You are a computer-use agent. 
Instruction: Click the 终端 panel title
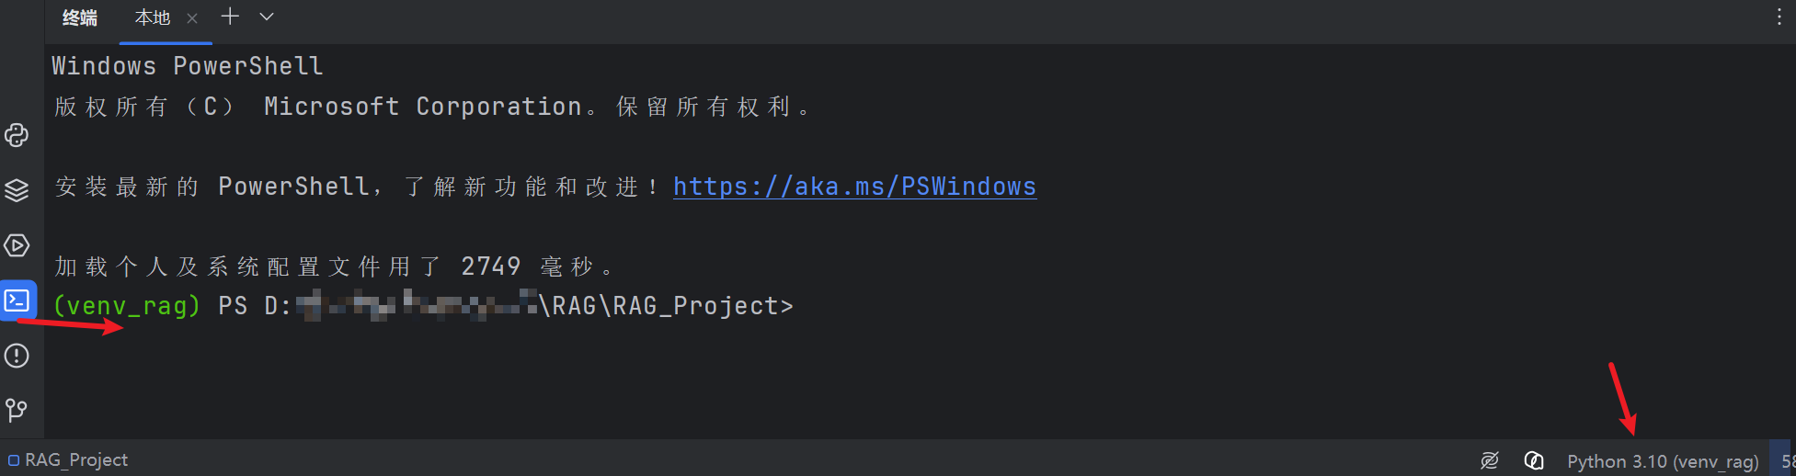coord(80,17)
